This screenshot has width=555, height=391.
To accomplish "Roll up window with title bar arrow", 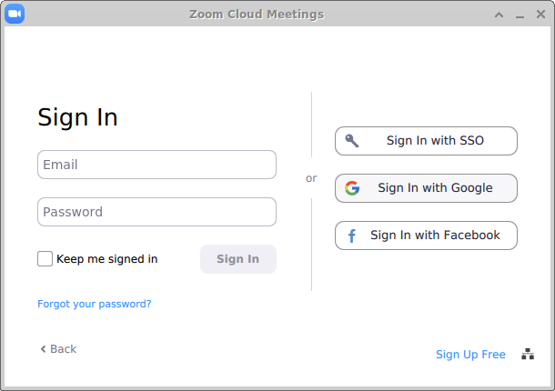I will (x=499, y=15).
